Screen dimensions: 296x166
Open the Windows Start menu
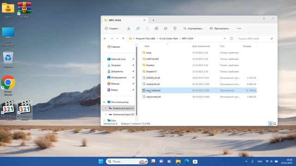(101, 161)
